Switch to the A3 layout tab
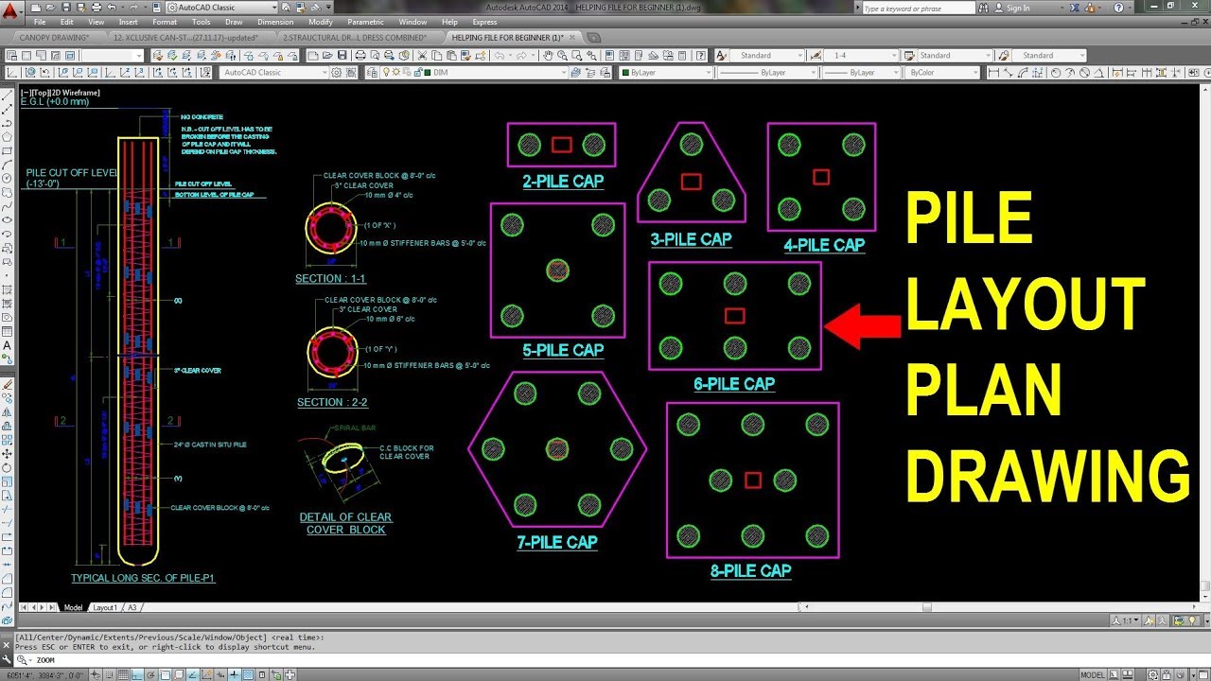Screen dimensions: 1211x681 pos(132,607)
